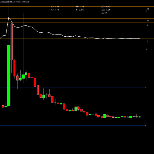Click the tallest red candlestick
Viewport: 154px width, 154px height.
pyautogui.click(x=12, y=42)
